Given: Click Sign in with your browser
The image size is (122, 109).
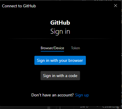Looking at the screenshot, I should 60,60.
